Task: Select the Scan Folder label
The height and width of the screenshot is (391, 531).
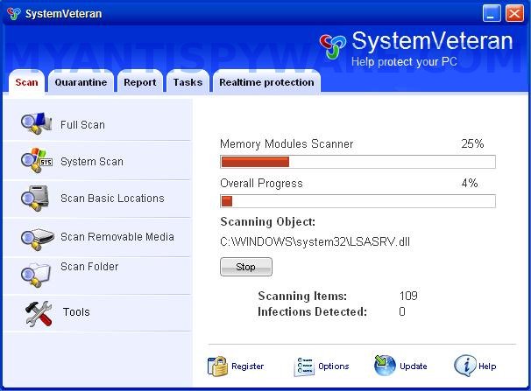Action: point(89,267)
